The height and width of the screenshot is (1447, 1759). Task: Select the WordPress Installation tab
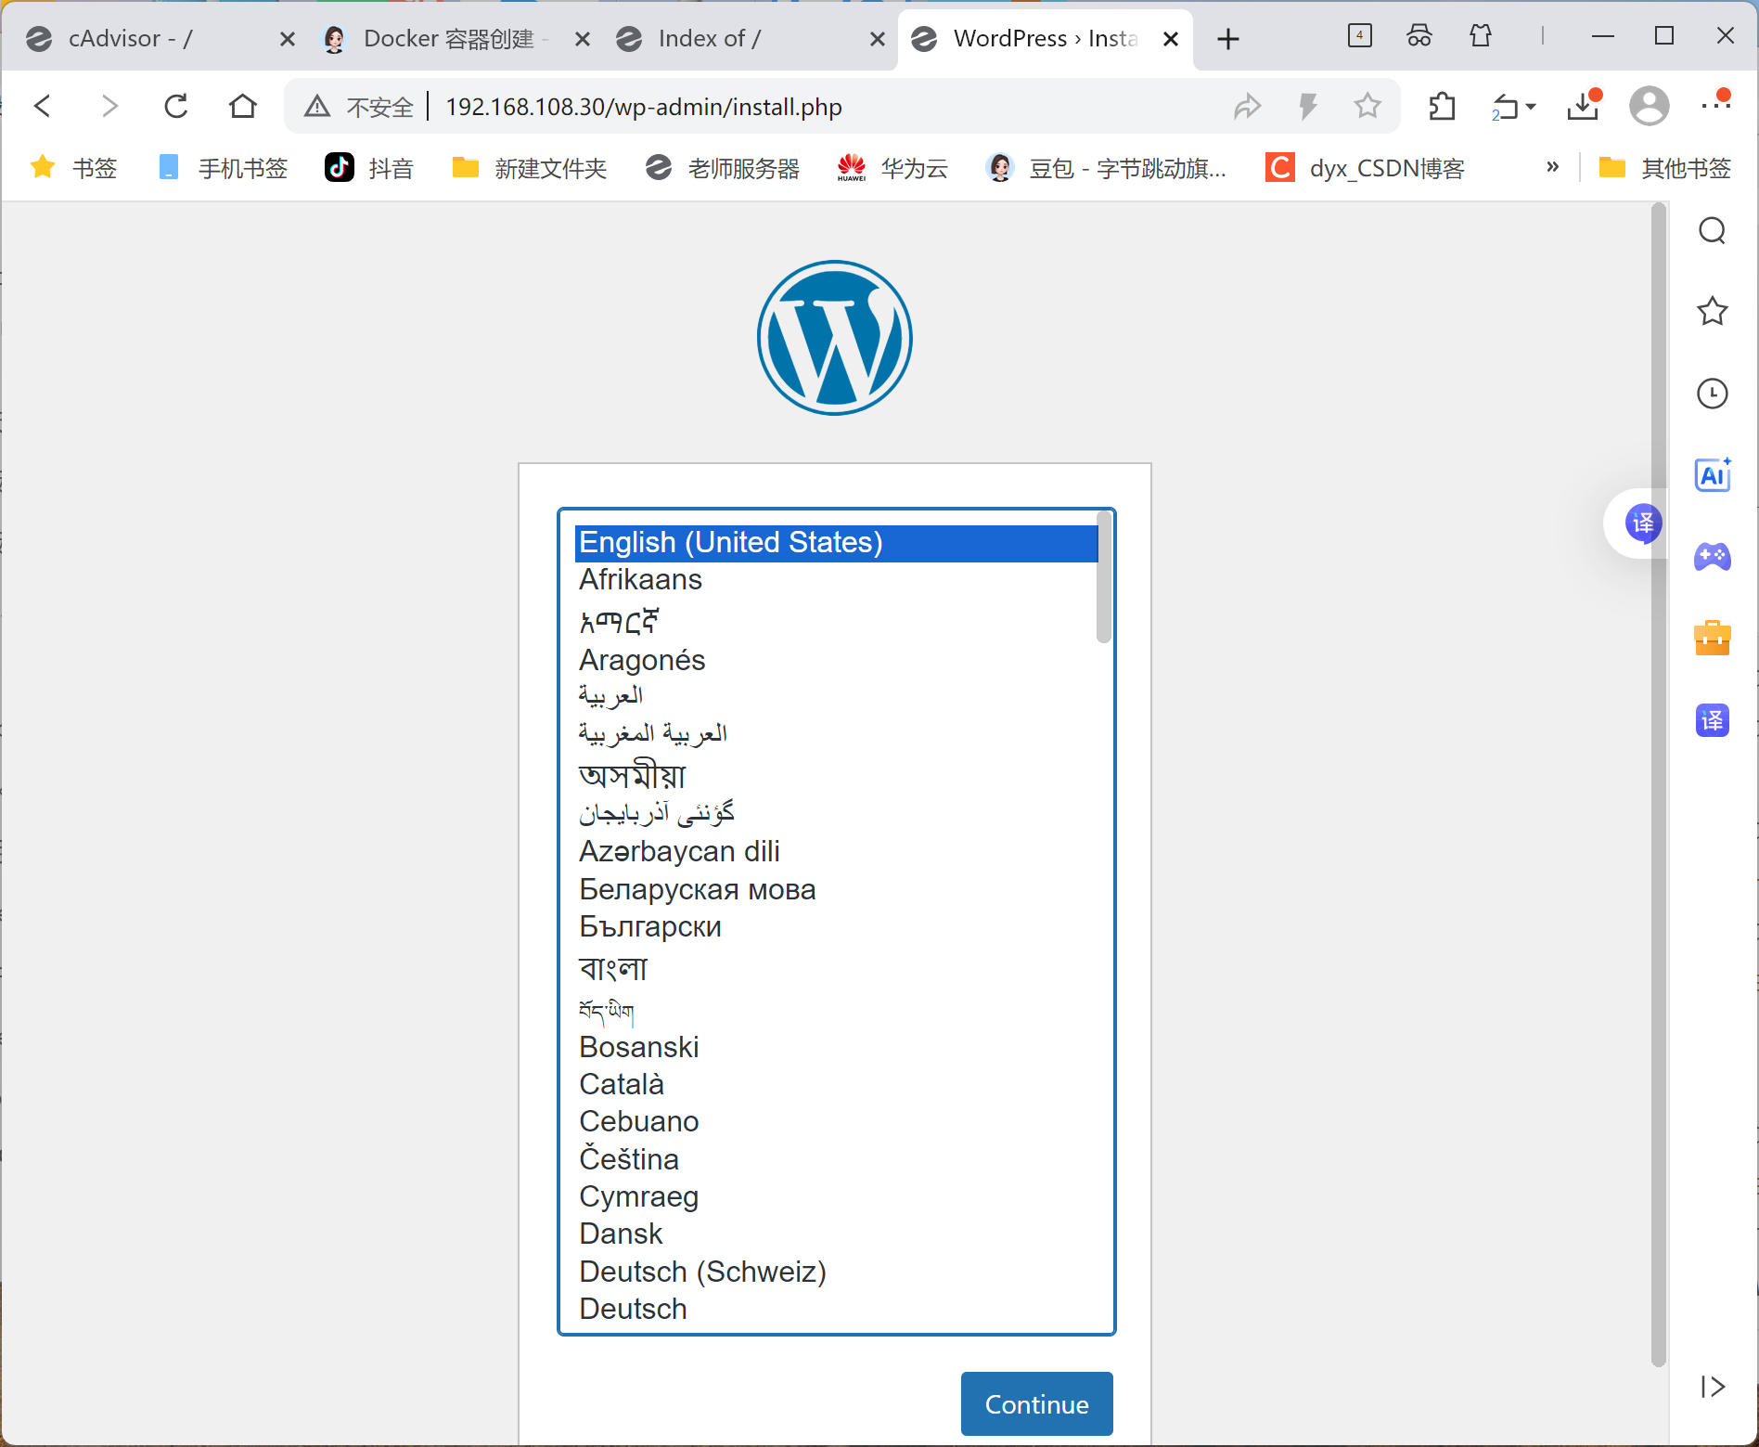click(1046, 38)
